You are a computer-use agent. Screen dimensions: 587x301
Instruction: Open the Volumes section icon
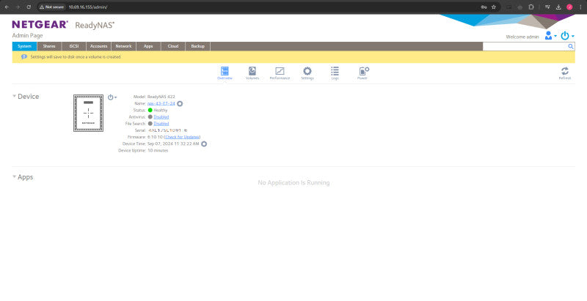pyautogui.click(x=252, y=71)
